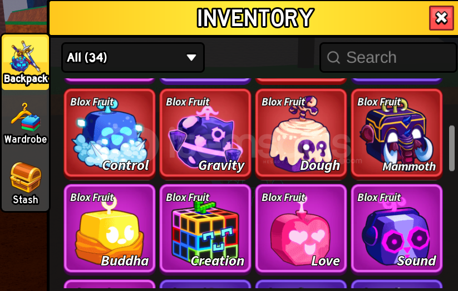The height and width of the screenshot is (291, 458).
Task: Click the partially visible item below Sound
Action: pyautogui.click(x=397, y=284)
